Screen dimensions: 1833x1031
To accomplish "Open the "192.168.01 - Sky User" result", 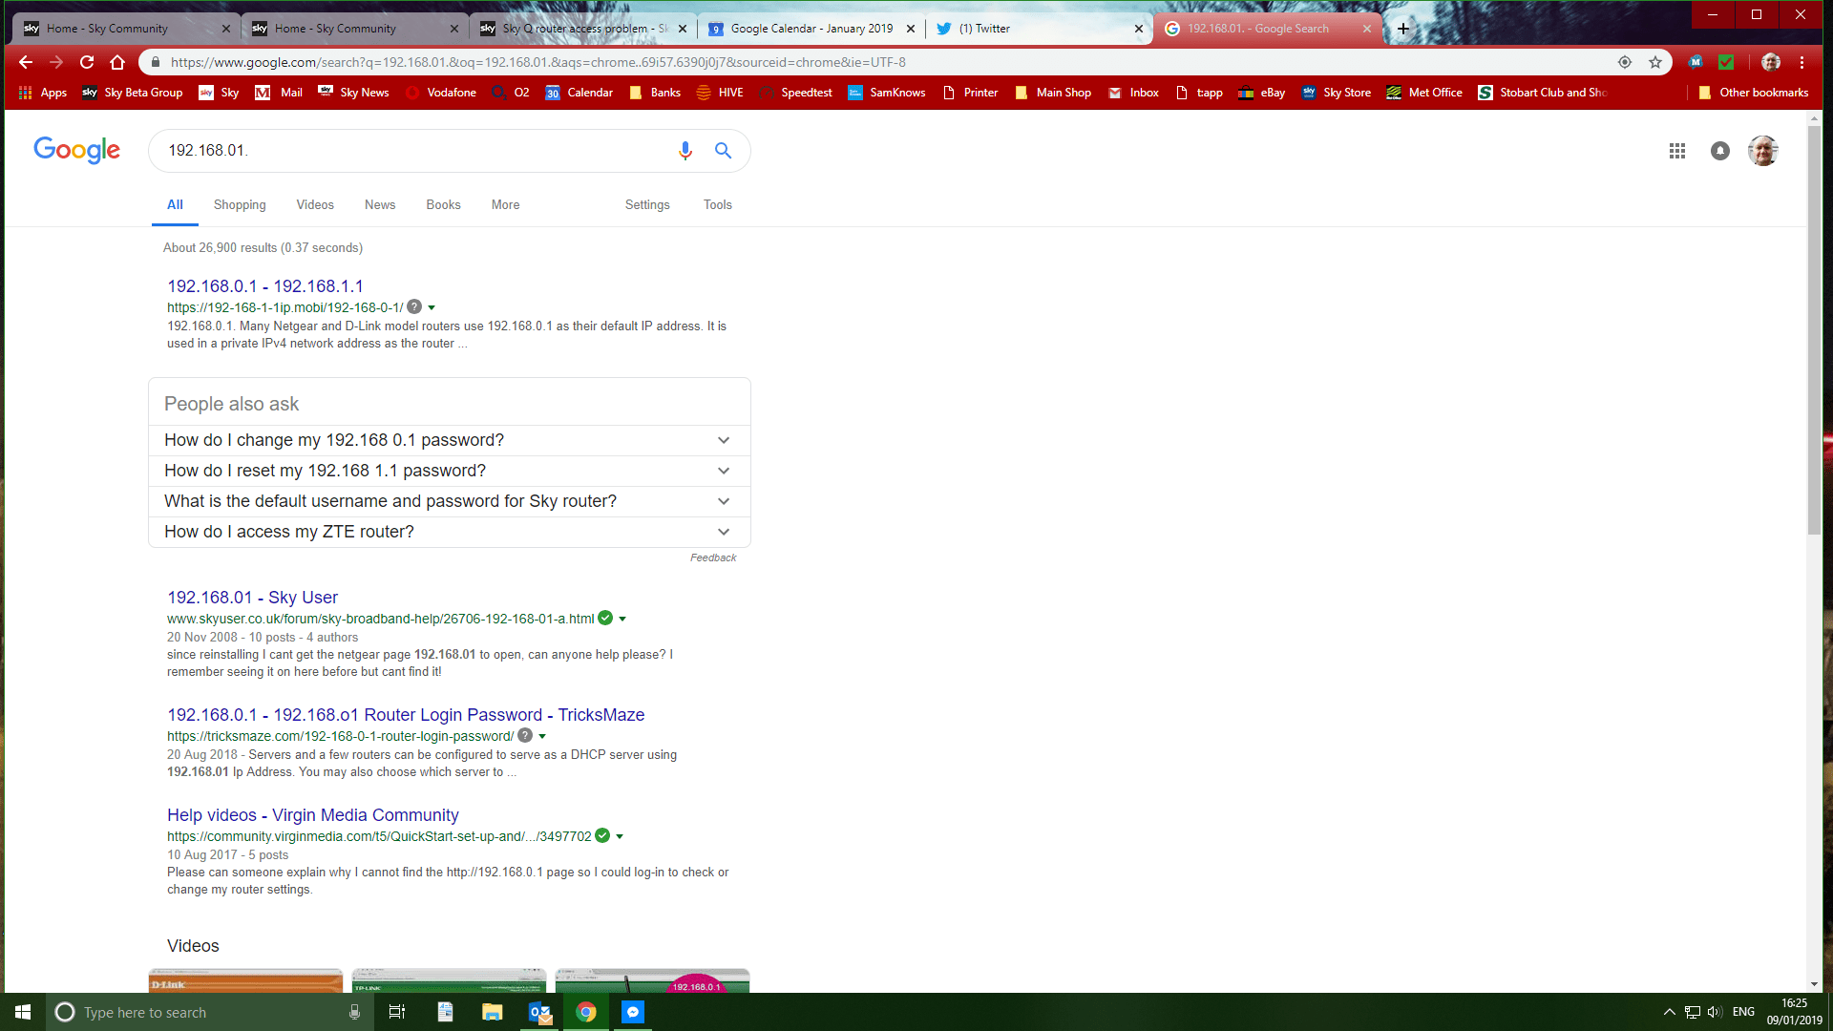I will click(x=252, y=597).
